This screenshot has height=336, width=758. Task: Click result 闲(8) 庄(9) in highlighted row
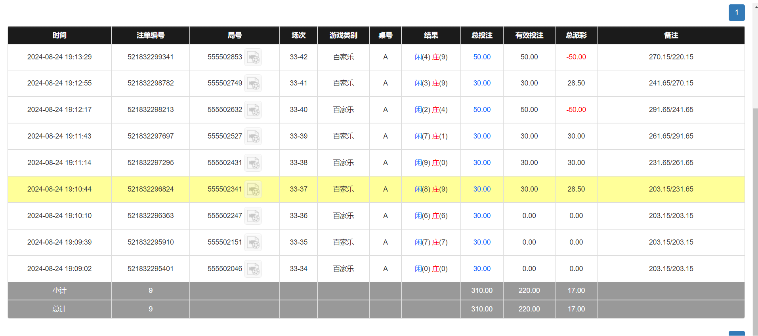click(x=431, y=189)
